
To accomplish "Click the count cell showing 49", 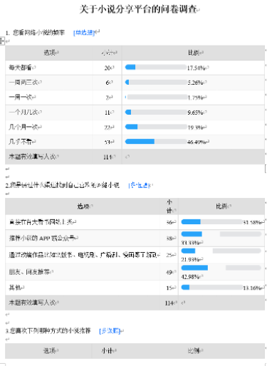I will pos(169,272).
